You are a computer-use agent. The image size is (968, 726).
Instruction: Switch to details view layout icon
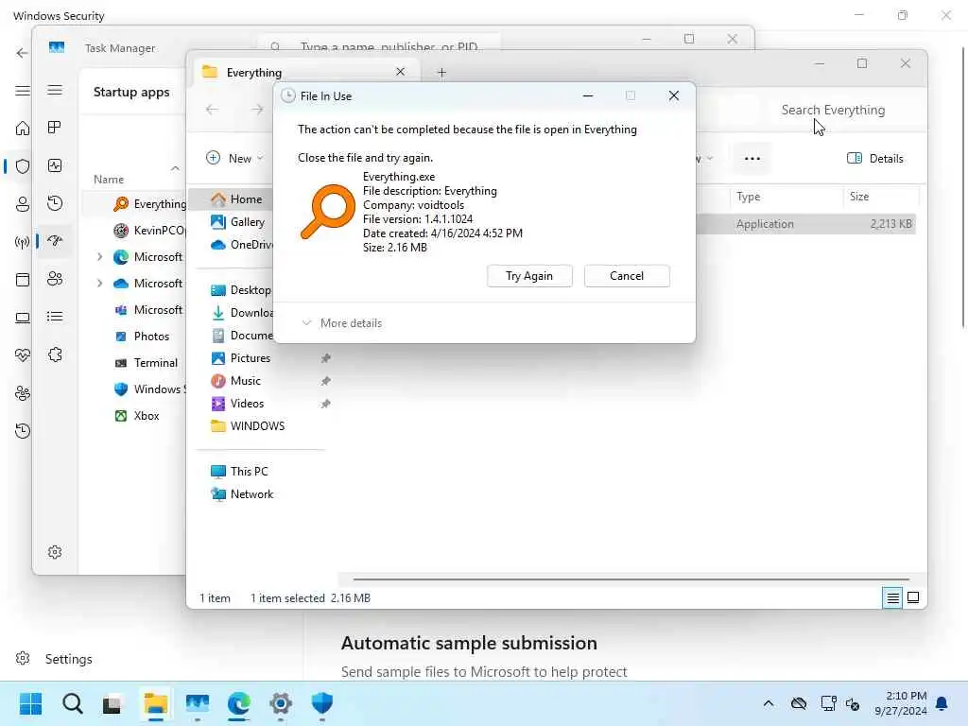pyautogui.click(x=892, y=597)
